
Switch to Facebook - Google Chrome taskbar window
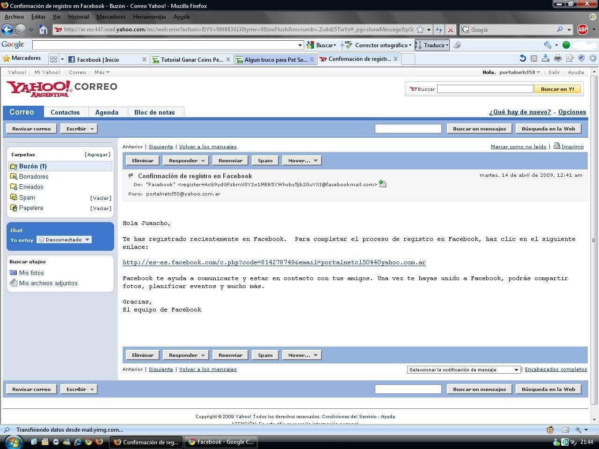point(220,442)
